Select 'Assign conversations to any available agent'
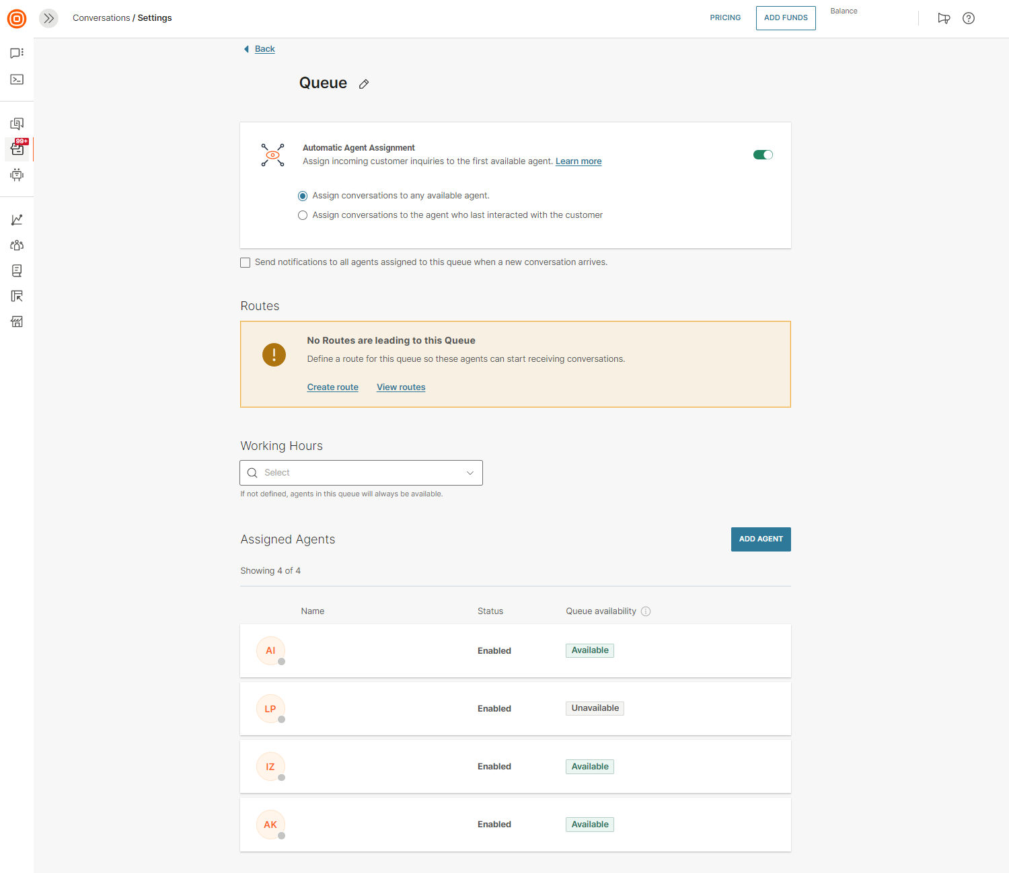This screenshot has width=1009, height=873. (303, 196)
